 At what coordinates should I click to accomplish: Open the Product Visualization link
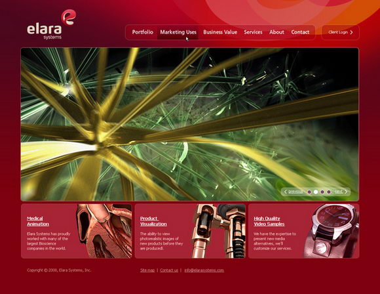(153, 221)
